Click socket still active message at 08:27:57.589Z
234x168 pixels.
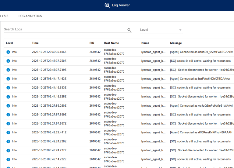200,115
